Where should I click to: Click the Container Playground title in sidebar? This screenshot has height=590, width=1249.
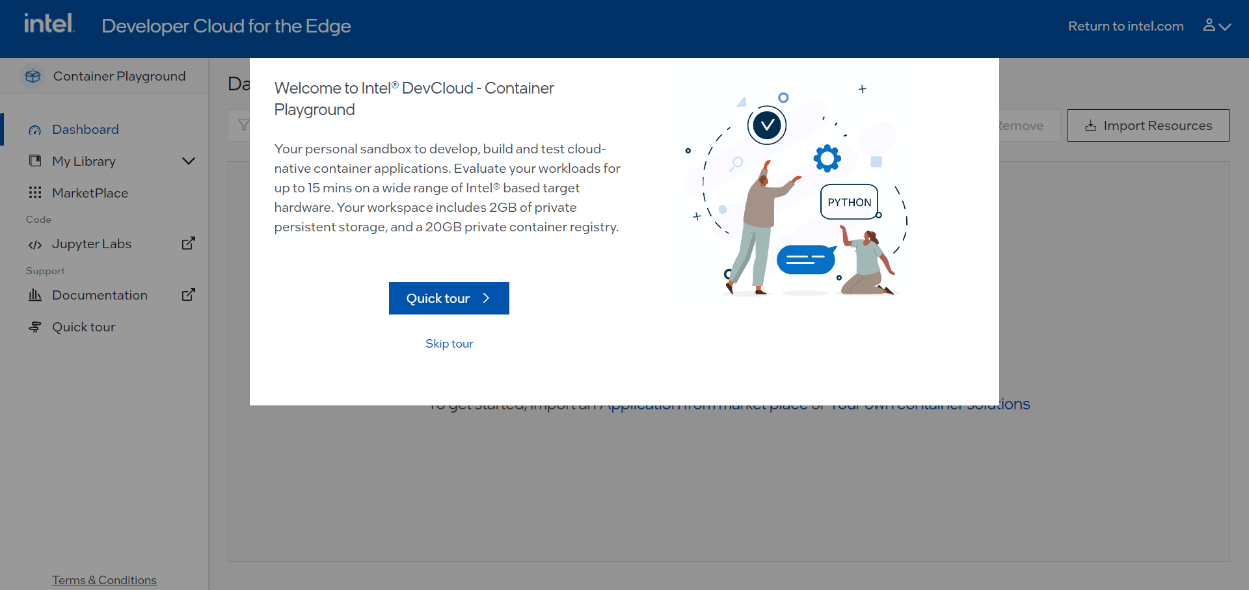click(x=119, y=76)
